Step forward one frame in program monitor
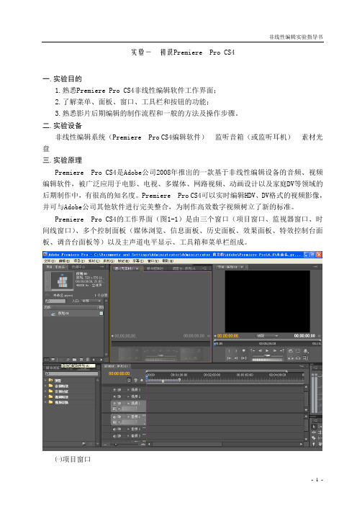 click(x=275, y=351)
